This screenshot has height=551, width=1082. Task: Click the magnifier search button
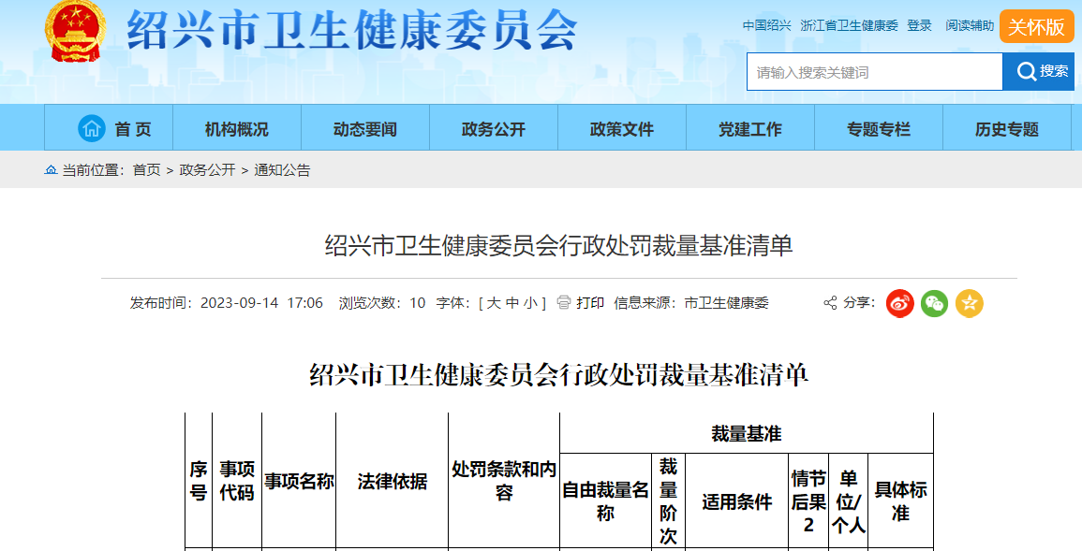pyautogui.click(x=1038, y=72)
